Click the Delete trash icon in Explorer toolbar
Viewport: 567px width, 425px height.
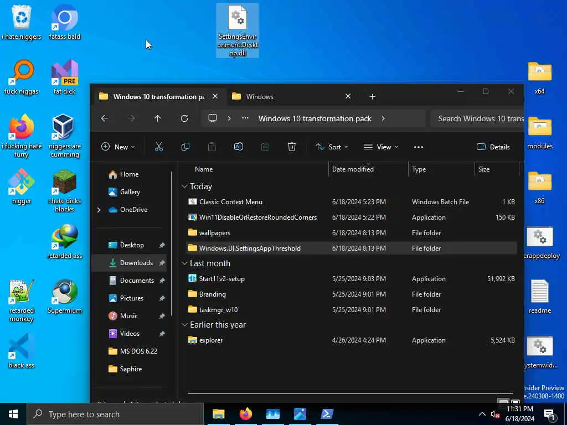292,147
